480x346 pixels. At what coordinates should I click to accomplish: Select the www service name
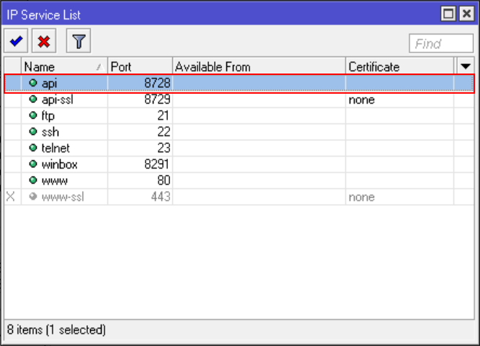click(x=55, y=181)
